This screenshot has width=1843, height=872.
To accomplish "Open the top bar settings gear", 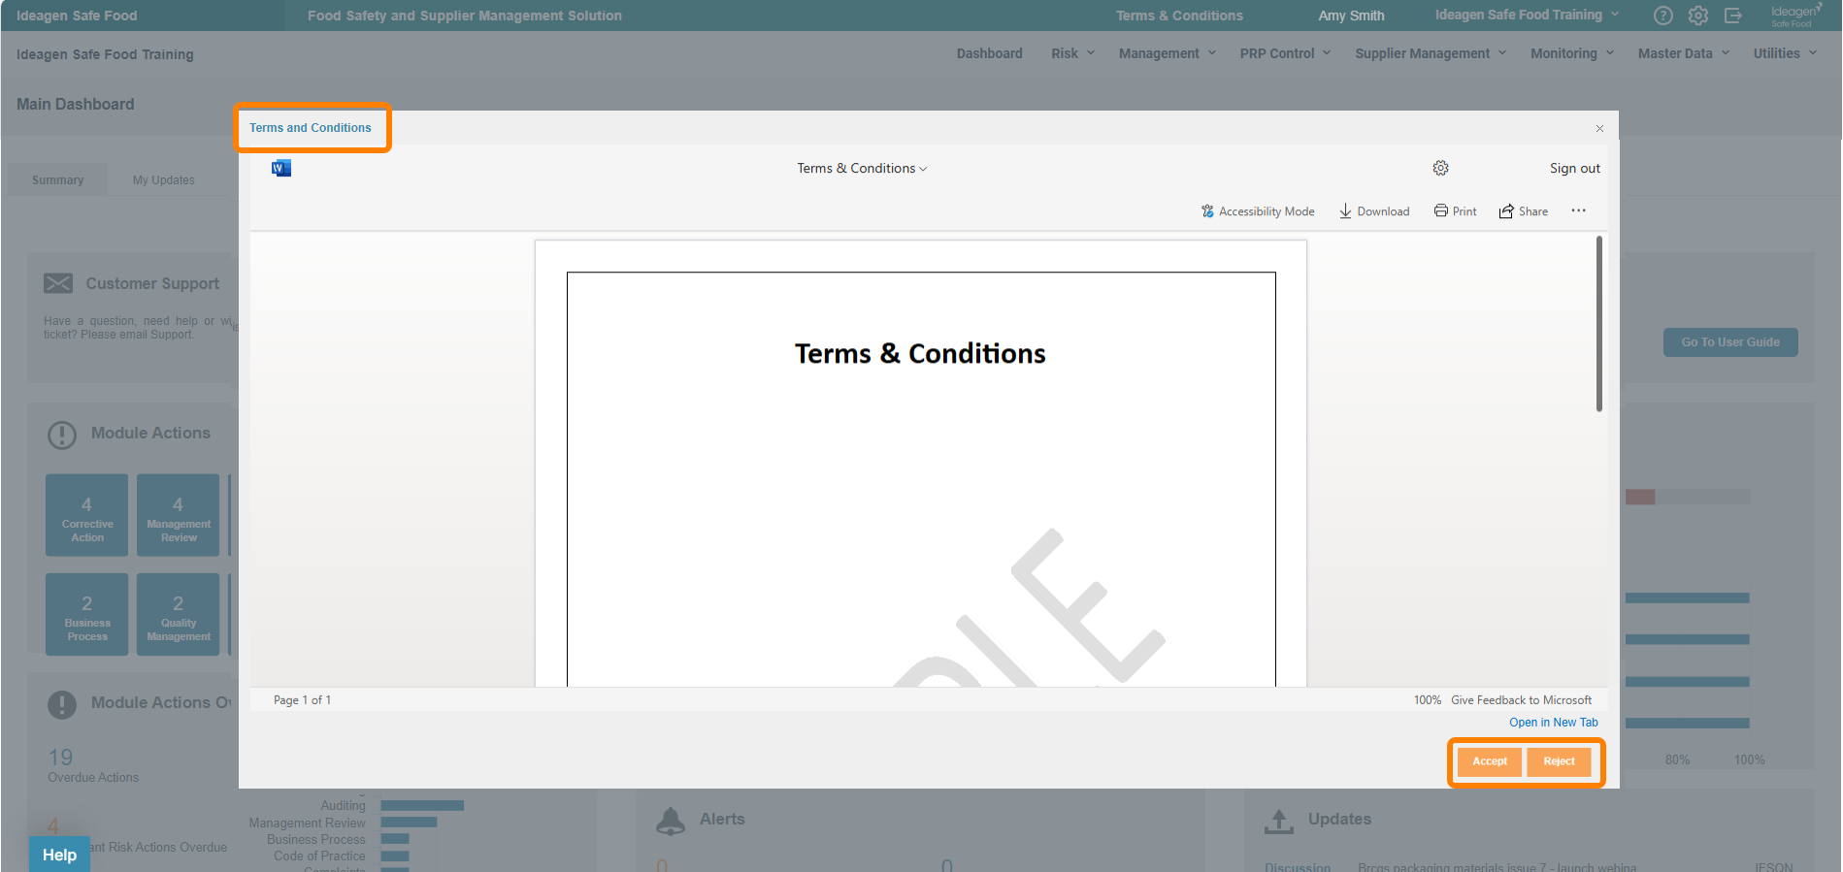I will 1697,16.
